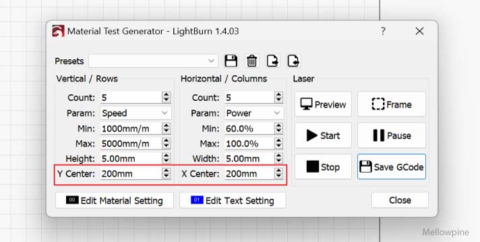The width and height of the screenshot is (480, 242).
Task: Click the Presets label
Action: [69, 61]
